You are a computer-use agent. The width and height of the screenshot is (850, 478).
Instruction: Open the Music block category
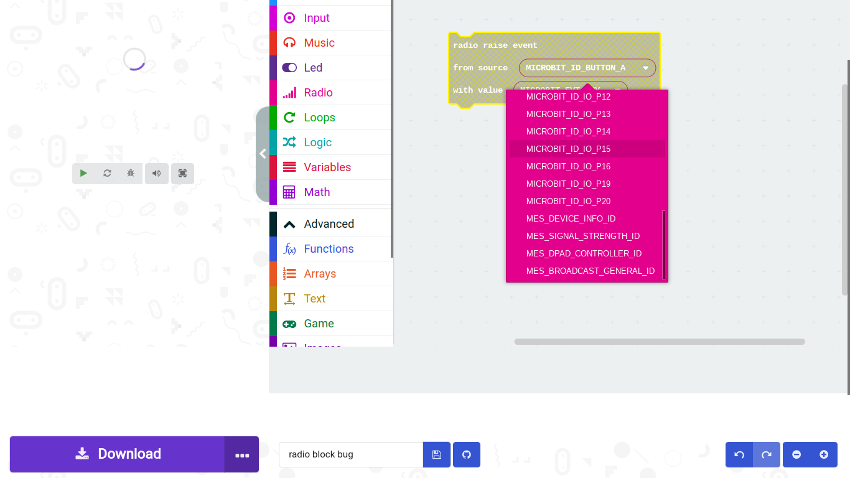pos(331,43)
